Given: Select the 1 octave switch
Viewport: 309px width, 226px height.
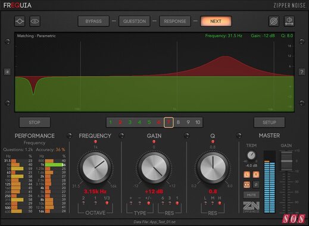Looking at the screenshot, I should [95, 203].
